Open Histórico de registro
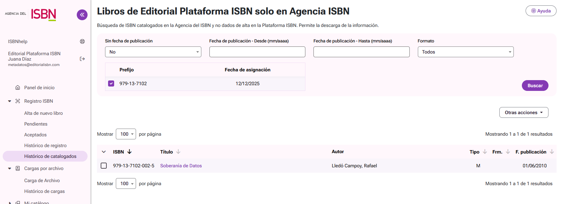 [45, 145]
